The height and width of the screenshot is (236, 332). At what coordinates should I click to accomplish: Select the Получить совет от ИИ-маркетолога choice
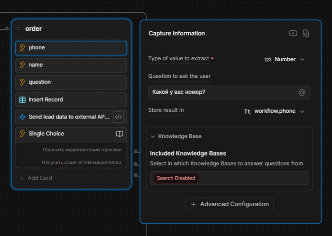[x=82, y=162]
